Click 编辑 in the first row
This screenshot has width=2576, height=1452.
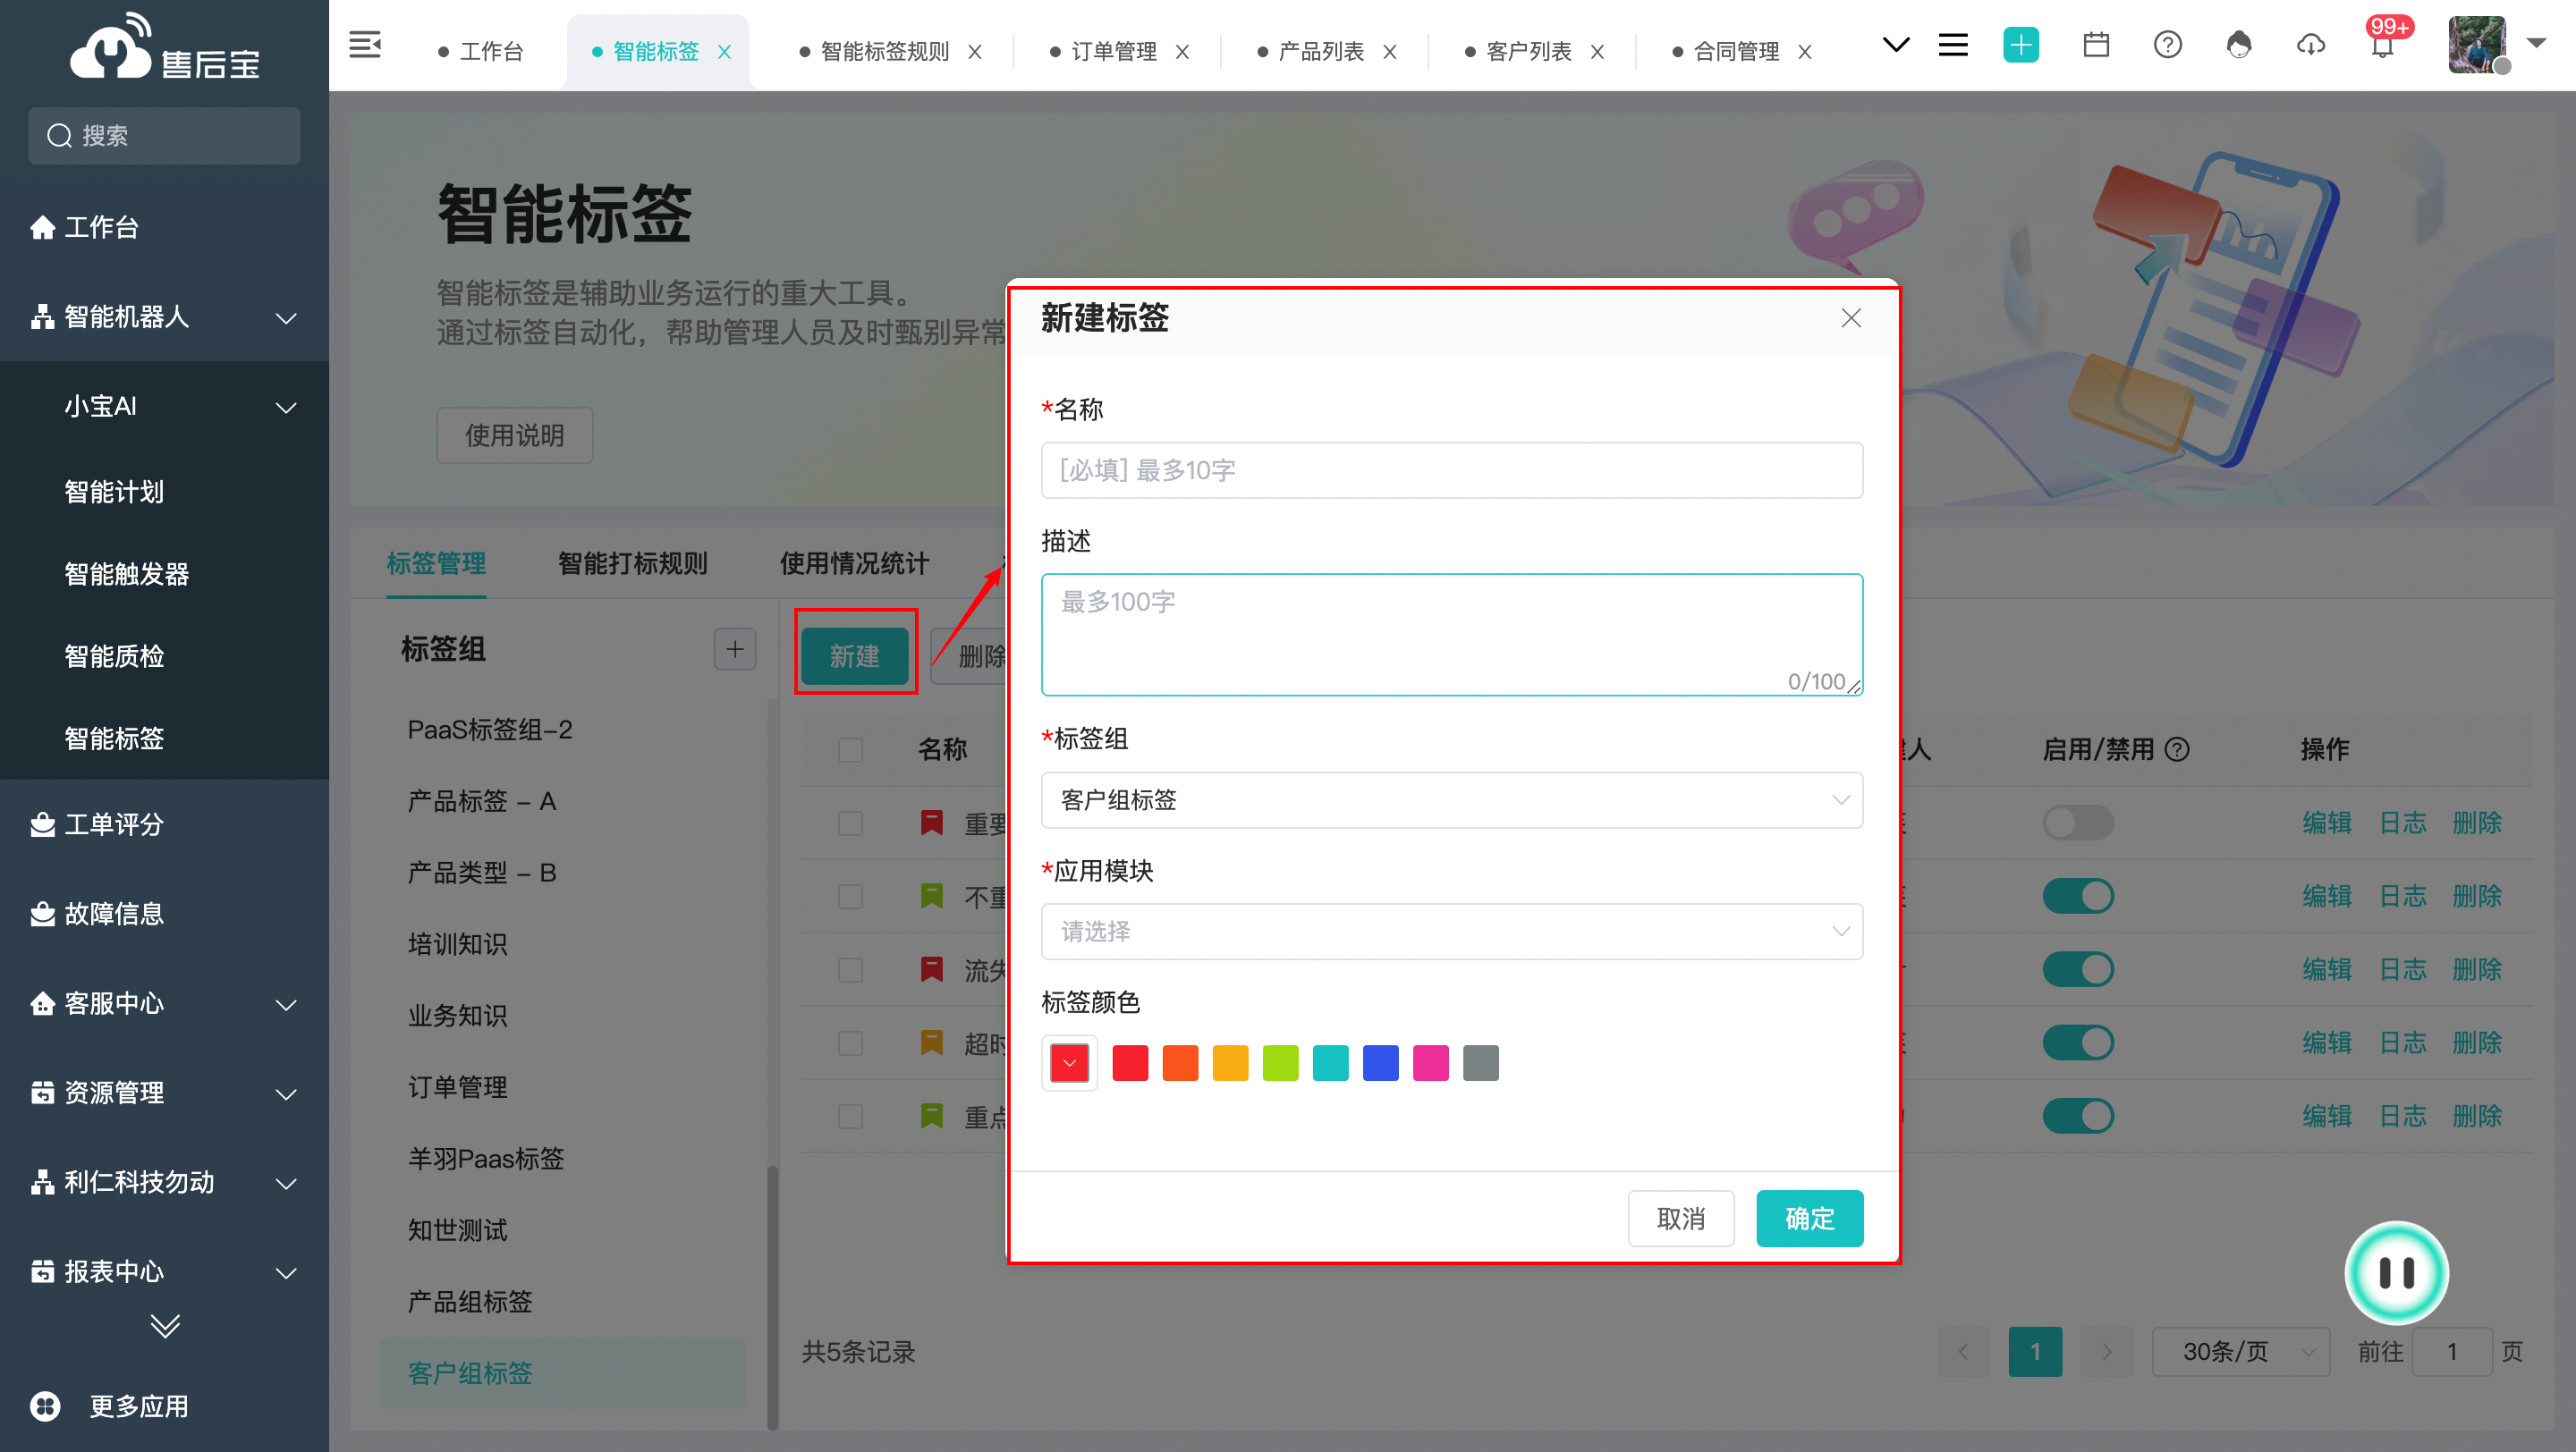point(2326,823)
